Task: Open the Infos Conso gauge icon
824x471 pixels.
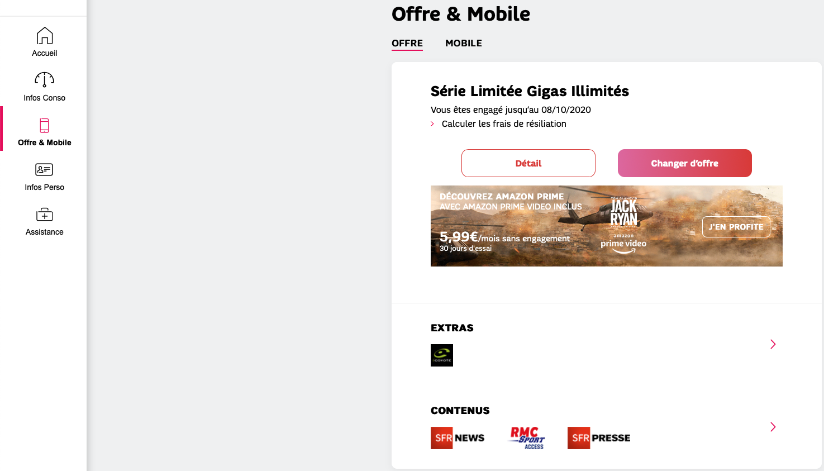Action: (45, 80)
